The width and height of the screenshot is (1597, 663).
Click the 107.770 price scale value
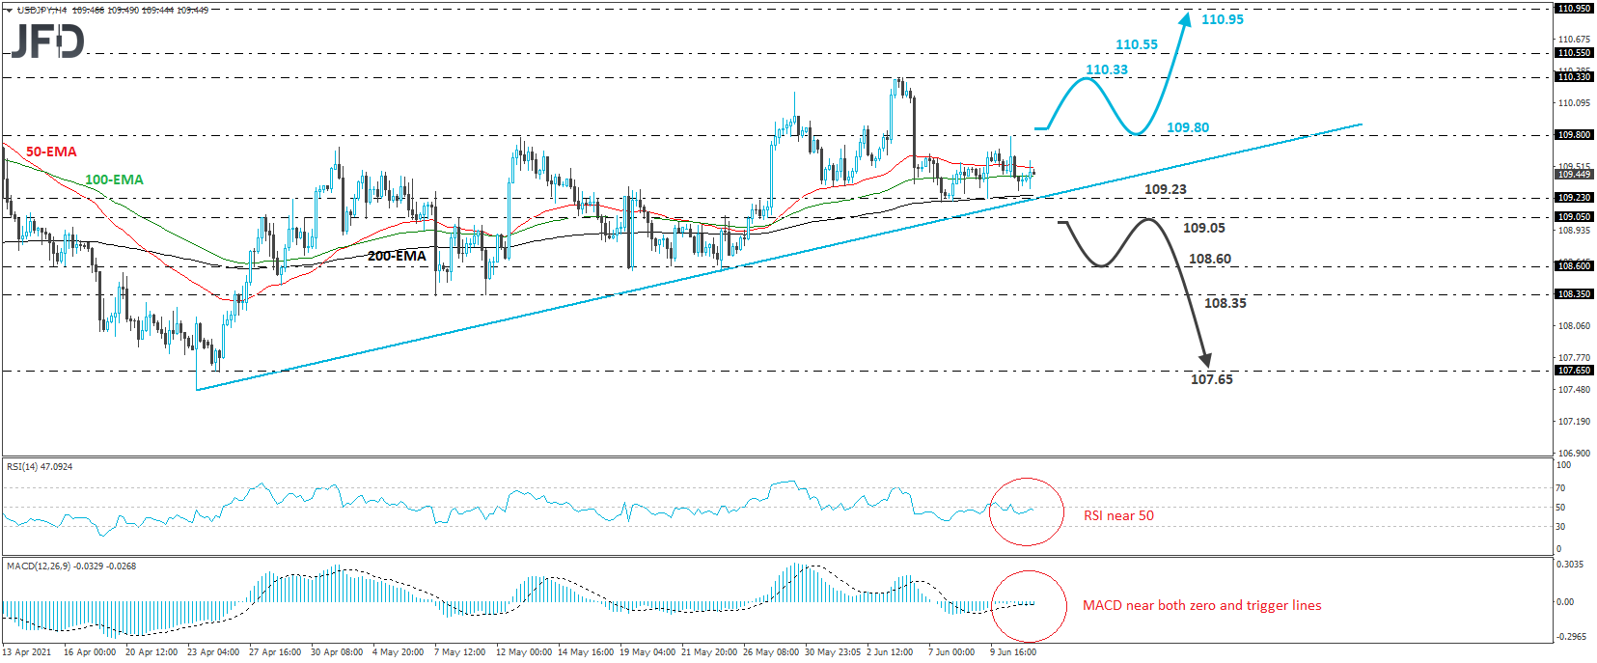[1574, 358]
